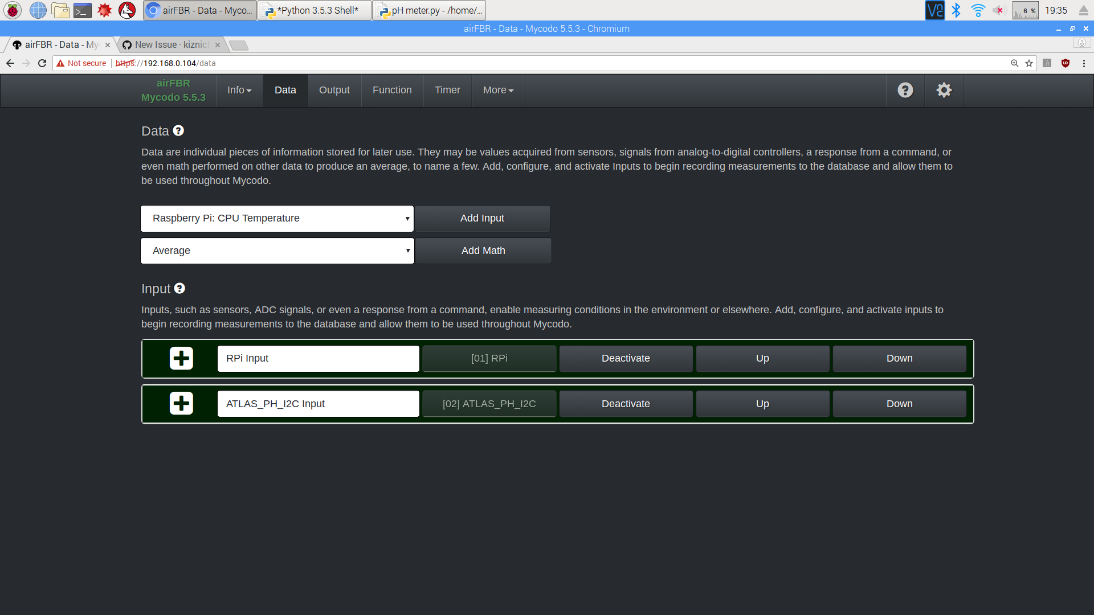Click the help icon next to Input heading

179,289
